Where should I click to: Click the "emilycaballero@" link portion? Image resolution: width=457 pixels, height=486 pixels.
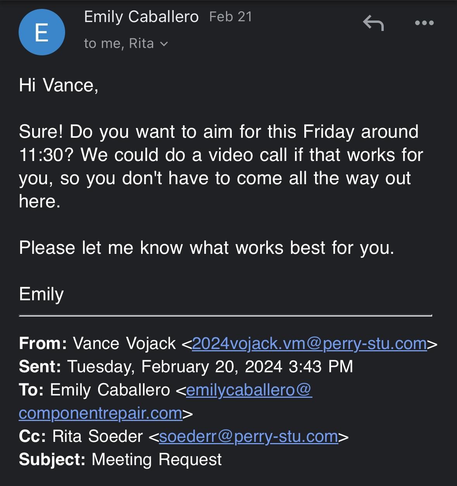click(248, 390)
